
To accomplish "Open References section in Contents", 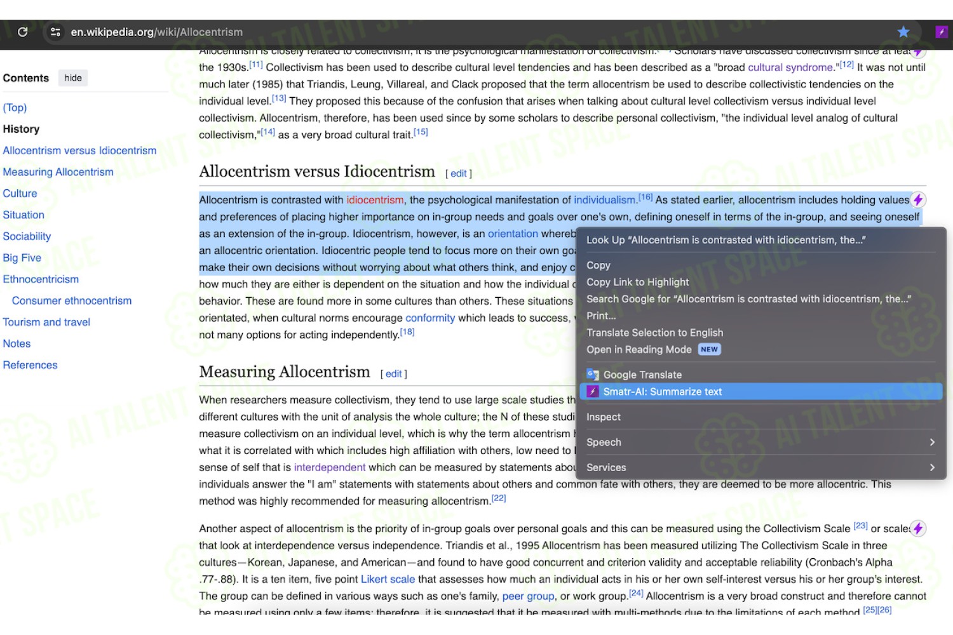I will coord(30,365).
